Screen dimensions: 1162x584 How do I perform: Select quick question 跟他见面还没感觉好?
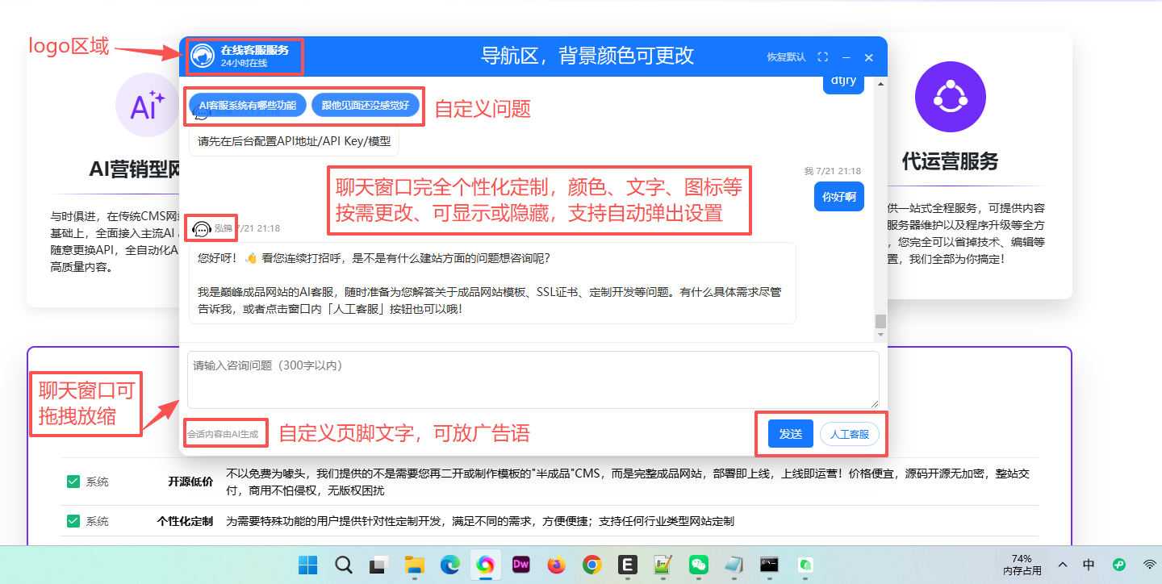(366, 105)
